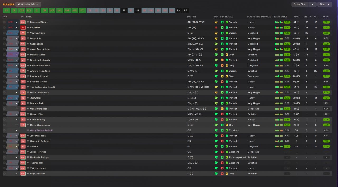The image size is (338, 187).
Task: Click Nathaniel Phillips's Extremely Good morale icon
Action: click(x=227, y=157)
